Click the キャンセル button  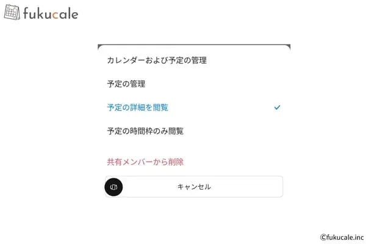pyautogui.click(x=194, y=187)
